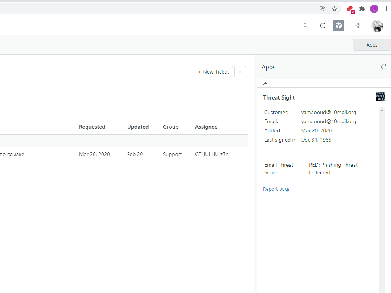Click the search magnifier icon

(x=305, y=26)
